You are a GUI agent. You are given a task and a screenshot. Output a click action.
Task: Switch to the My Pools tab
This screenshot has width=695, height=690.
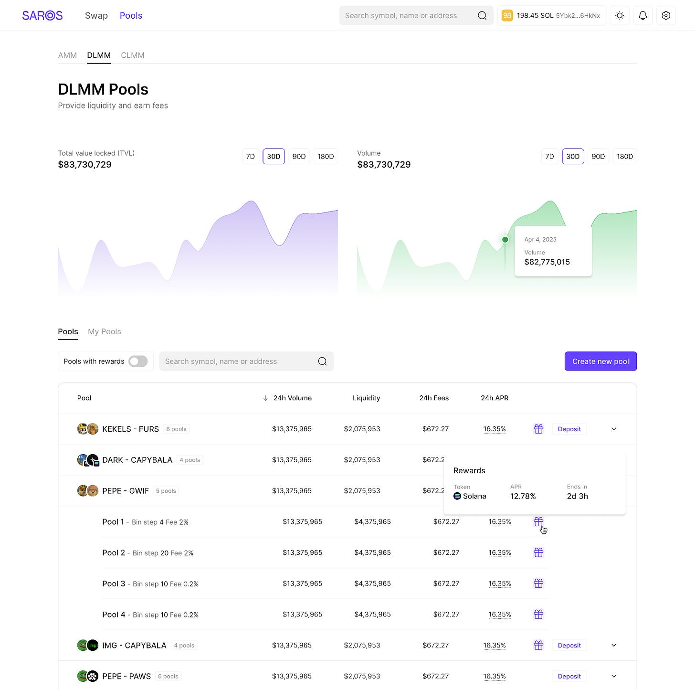(105, 331)
